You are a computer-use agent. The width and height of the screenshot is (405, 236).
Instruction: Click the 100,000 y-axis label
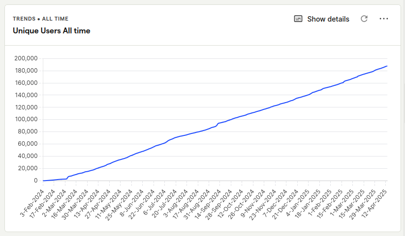26,119
